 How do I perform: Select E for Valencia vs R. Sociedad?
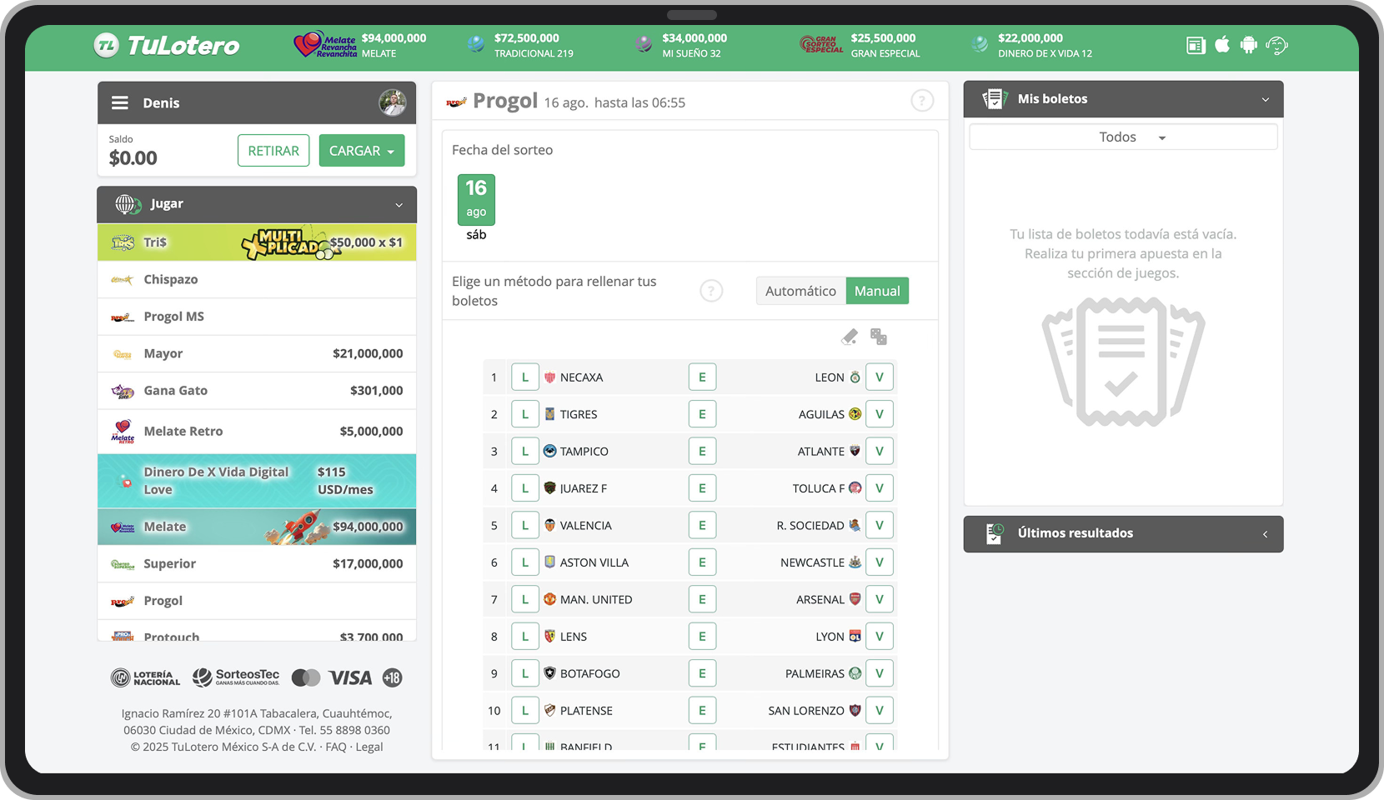point(702,526)
